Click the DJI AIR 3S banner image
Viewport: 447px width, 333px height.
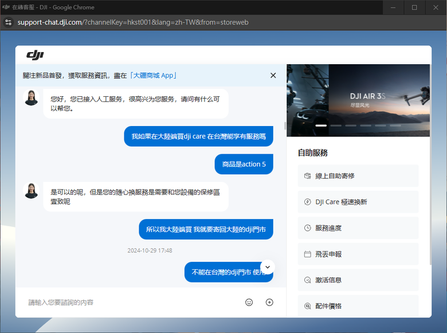(x=358, y=100)
